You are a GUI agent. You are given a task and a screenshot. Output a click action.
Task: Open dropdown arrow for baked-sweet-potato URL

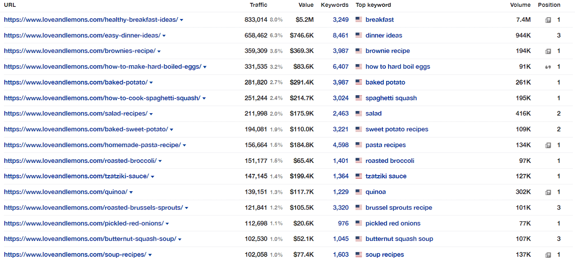pos(171,130)
